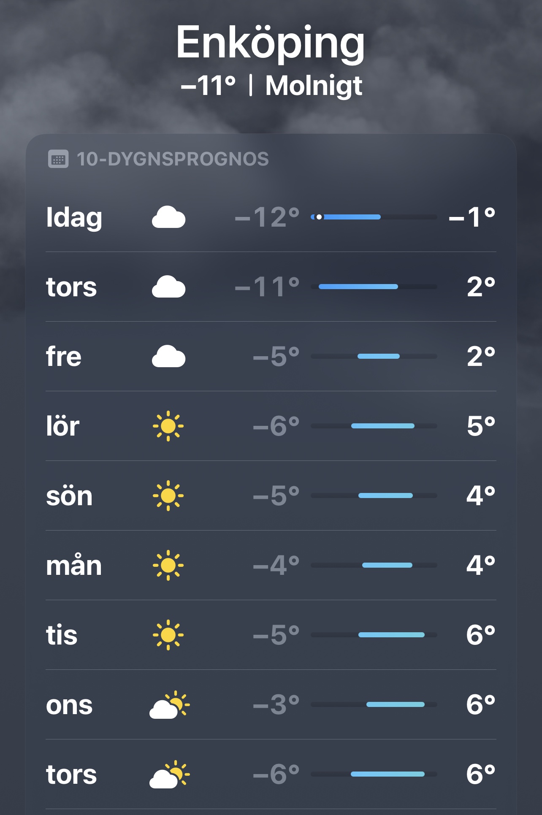Open the fre day label
The height and width of the screenshot is (815, 542).
coord(64,357)
